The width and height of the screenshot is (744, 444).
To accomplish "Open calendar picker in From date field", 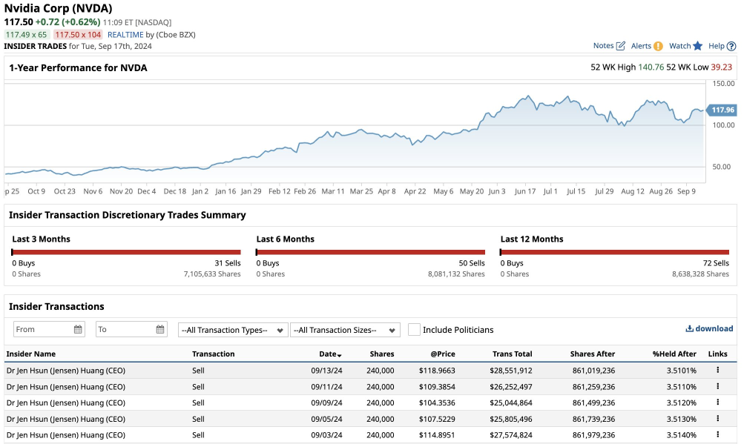I will (x=78, y=329).
